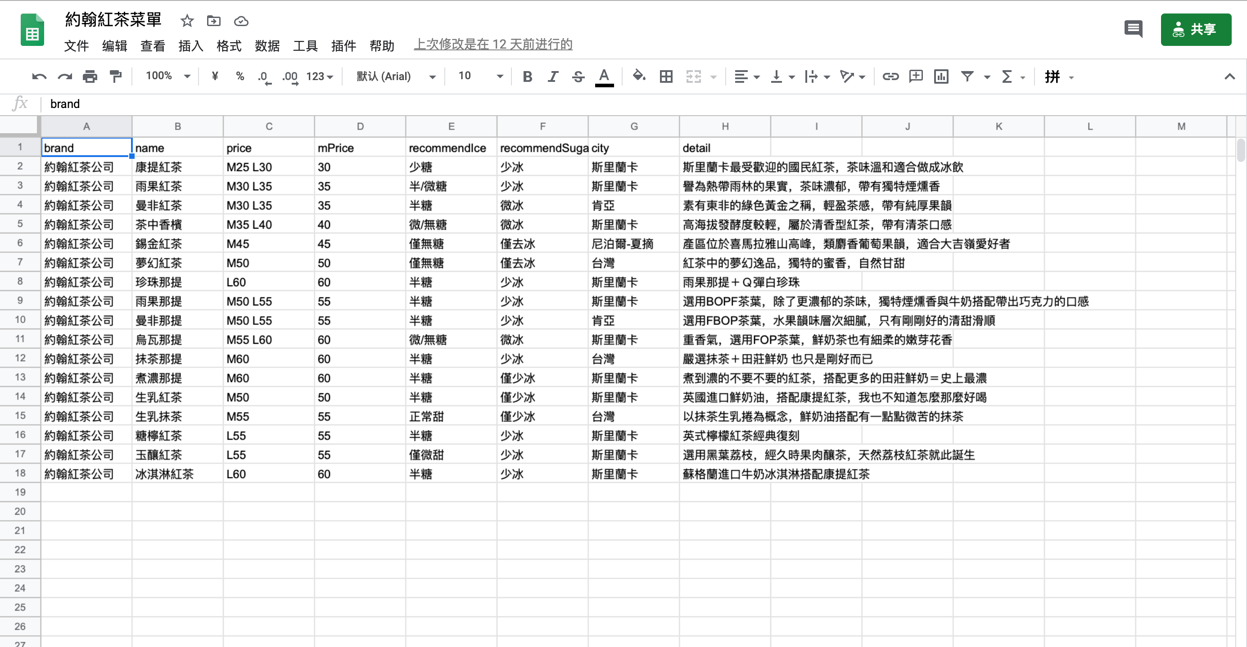The image size is (1247, 647).
Task: Click the select-all corner box
Action: pyautogui.click(x=20, y=126)
